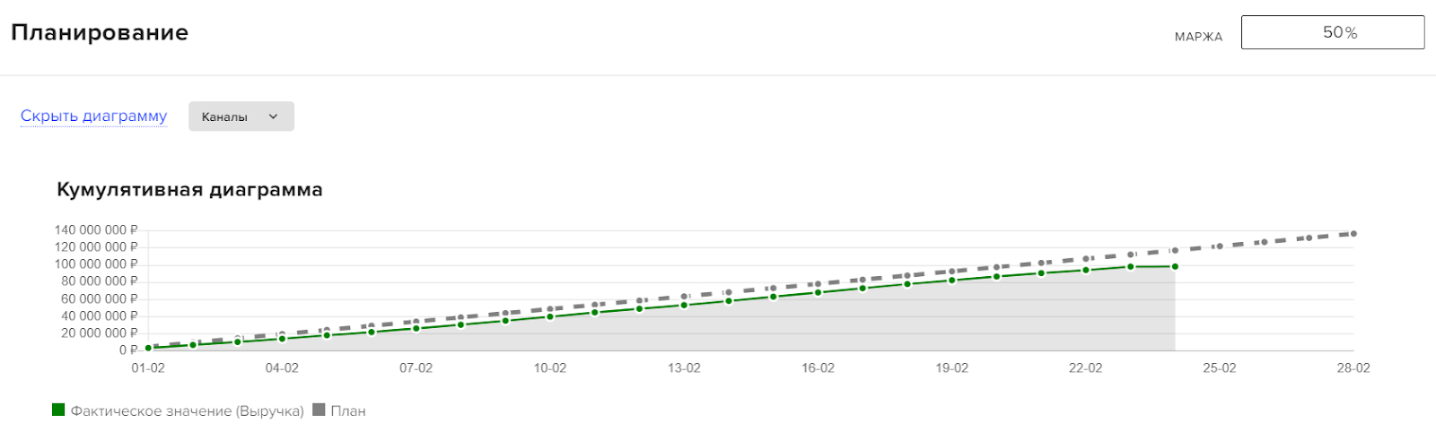Click the 'МАРЖА' label
Viewport: 1436px width, 432px height.
[1198, 37]
